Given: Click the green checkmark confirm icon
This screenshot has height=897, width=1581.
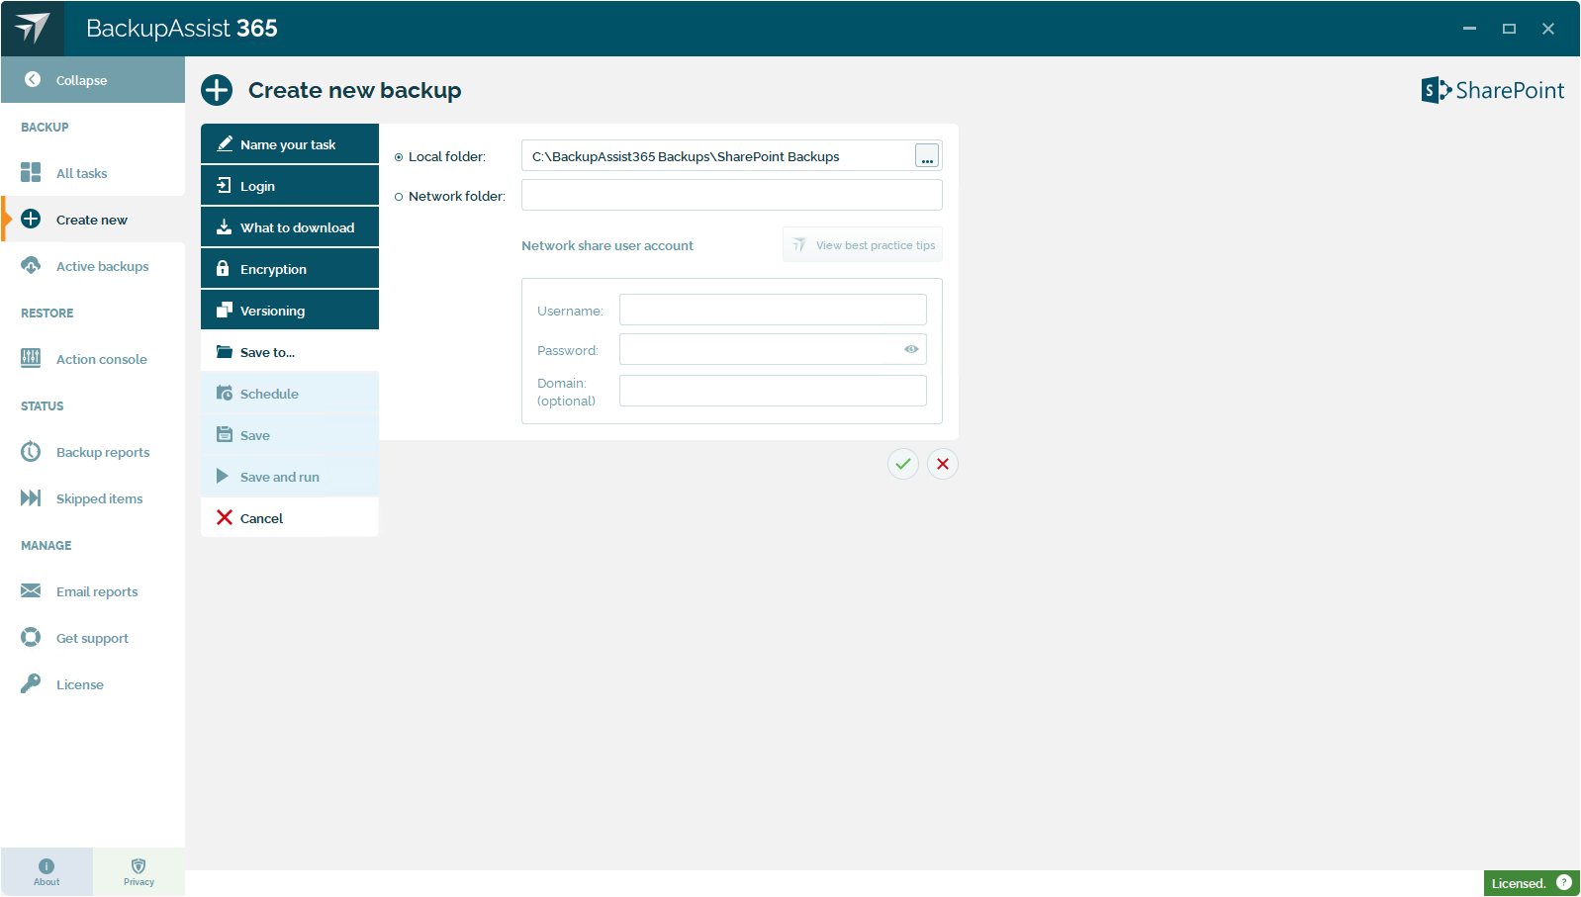Looking at the screenshot, I should 902,464.
